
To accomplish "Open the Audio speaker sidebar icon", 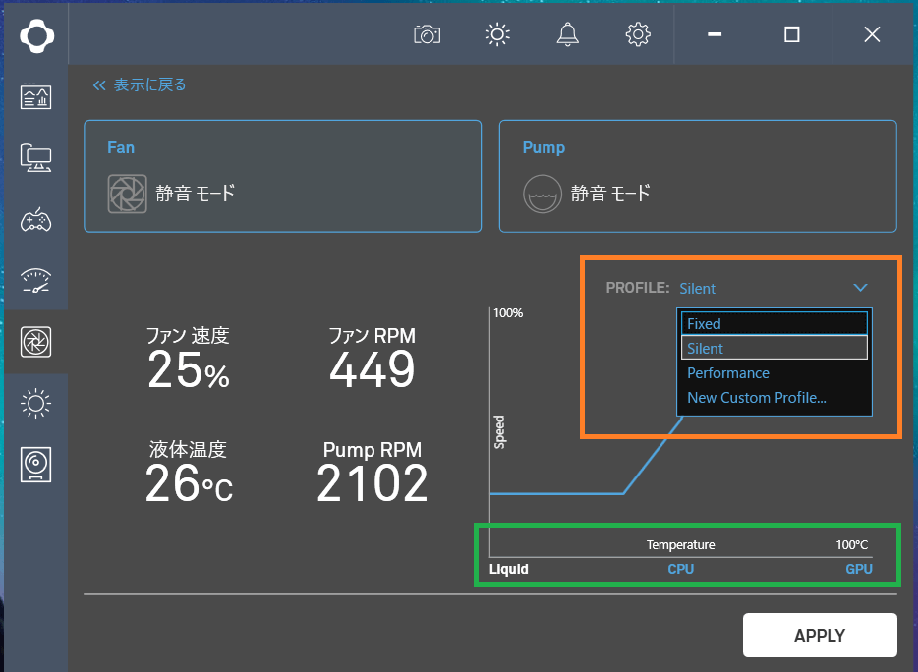I will coord(35,465).
